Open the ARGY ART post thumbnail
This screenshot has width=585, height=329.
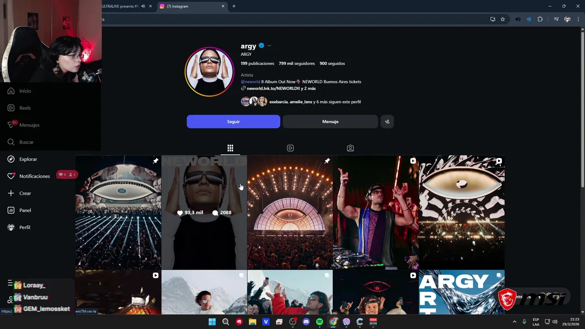pos(462,292)
